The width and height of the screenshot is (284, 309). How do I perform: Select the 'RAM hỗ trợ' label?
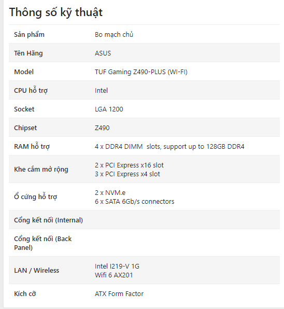(32, 146)
